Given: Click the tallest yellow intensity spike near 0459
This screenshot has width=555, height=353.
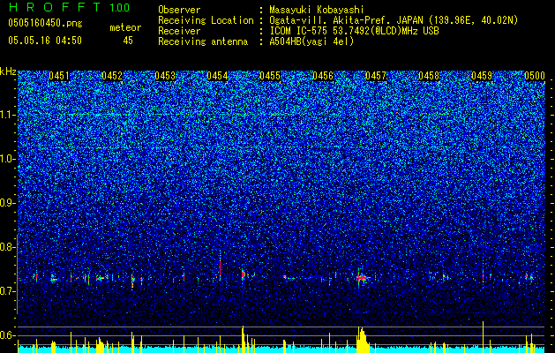Looking at the screenshot, I should [x=483, y=336].
